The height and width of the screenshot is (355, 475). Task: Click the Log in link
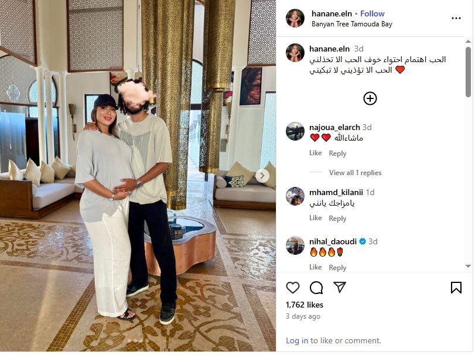tap(297, 340)
